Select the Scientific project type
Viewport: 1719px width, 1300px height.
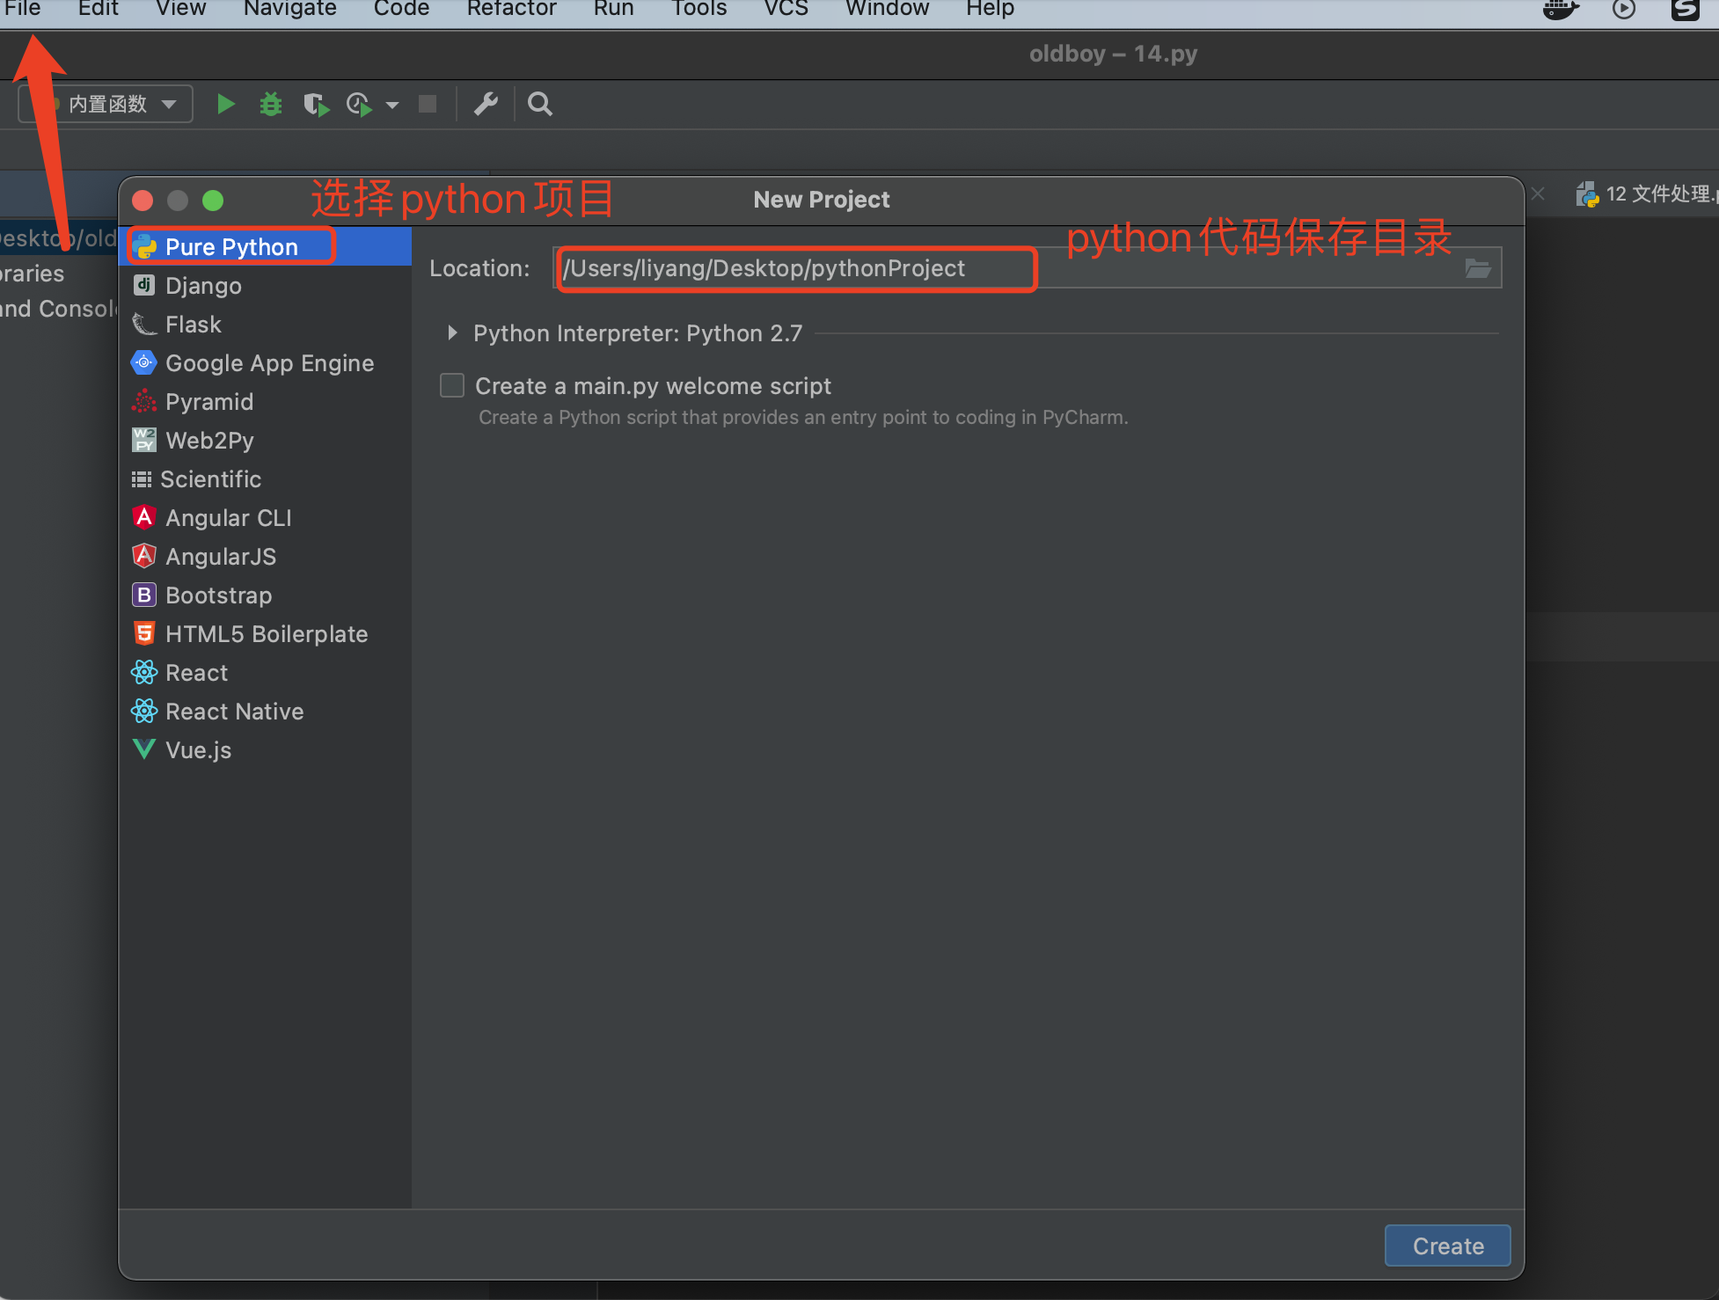pos(212,478)
